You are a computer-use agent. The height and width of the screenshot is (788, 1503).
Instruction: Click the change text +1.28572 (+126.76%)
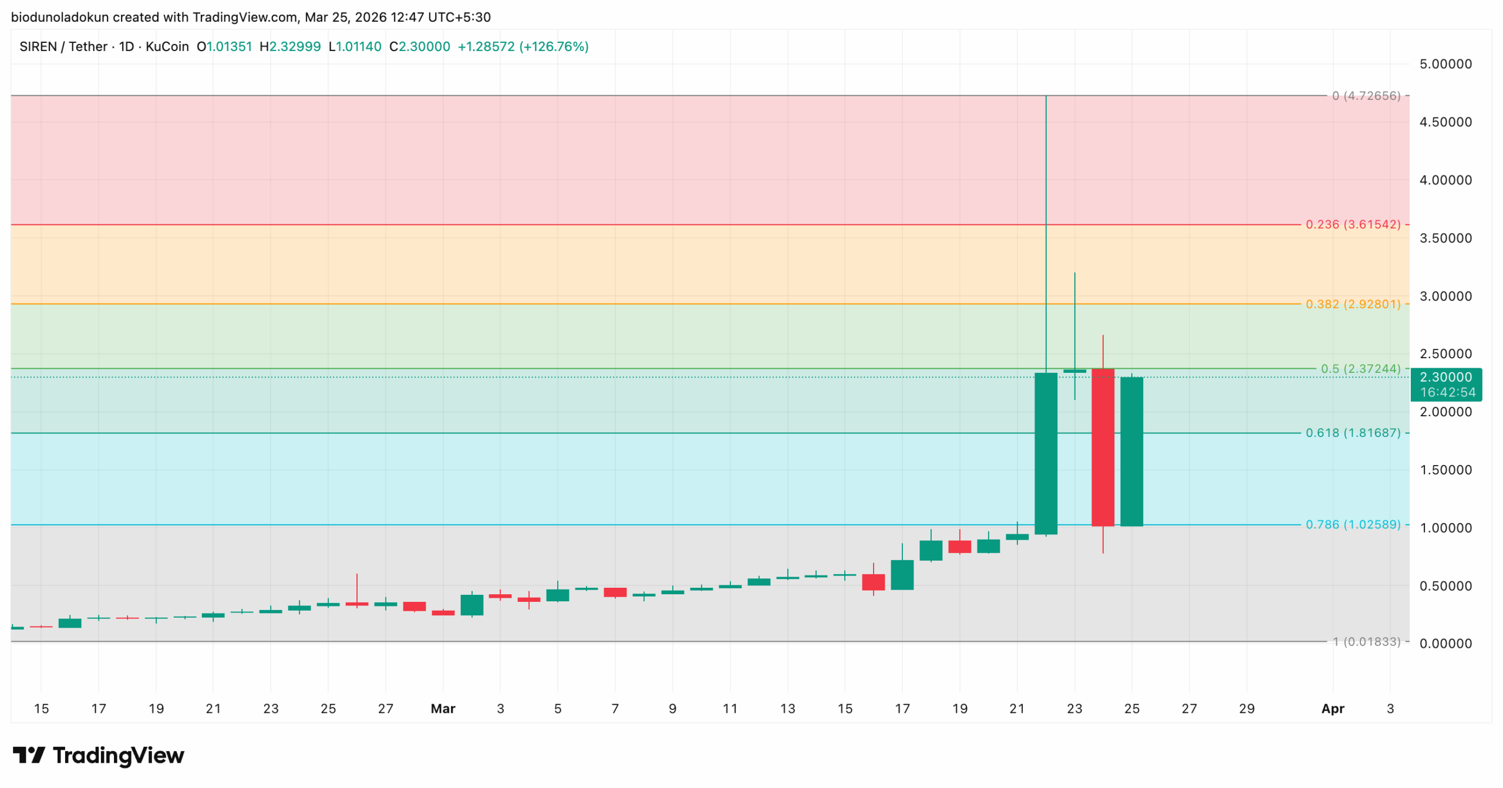point(523,46)
